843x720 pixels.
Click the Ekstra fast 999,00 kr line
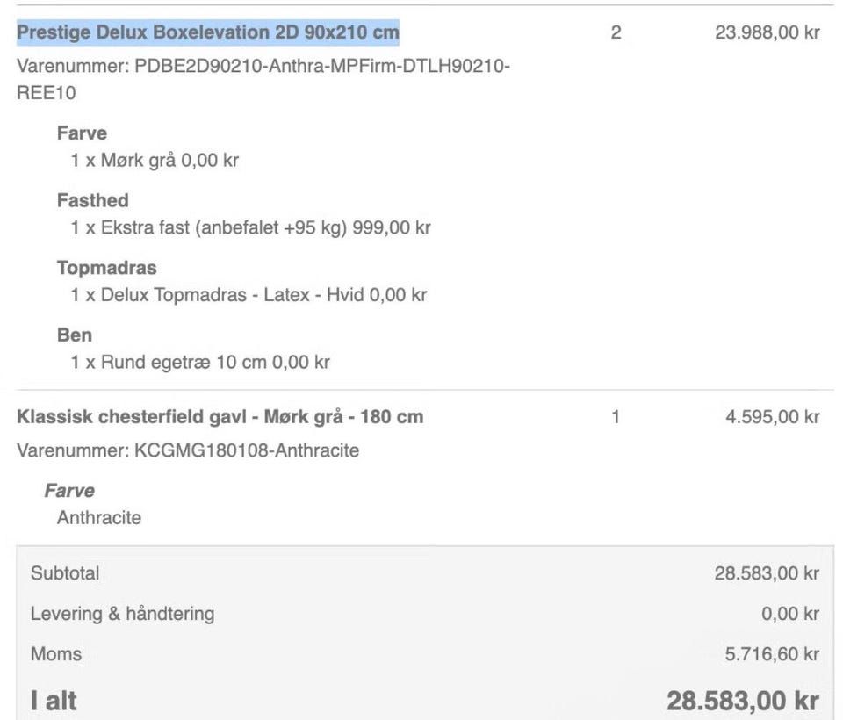(x=250, y=227)
